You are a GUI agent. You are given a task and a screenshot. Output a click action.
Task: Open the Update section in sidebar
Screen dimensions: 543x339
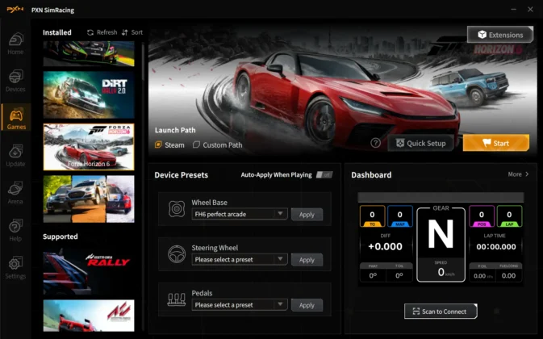pos(15,156)
